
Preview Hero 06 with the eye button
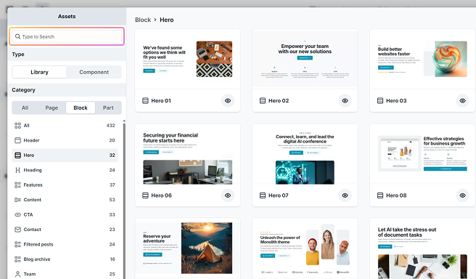pos(228,195)
